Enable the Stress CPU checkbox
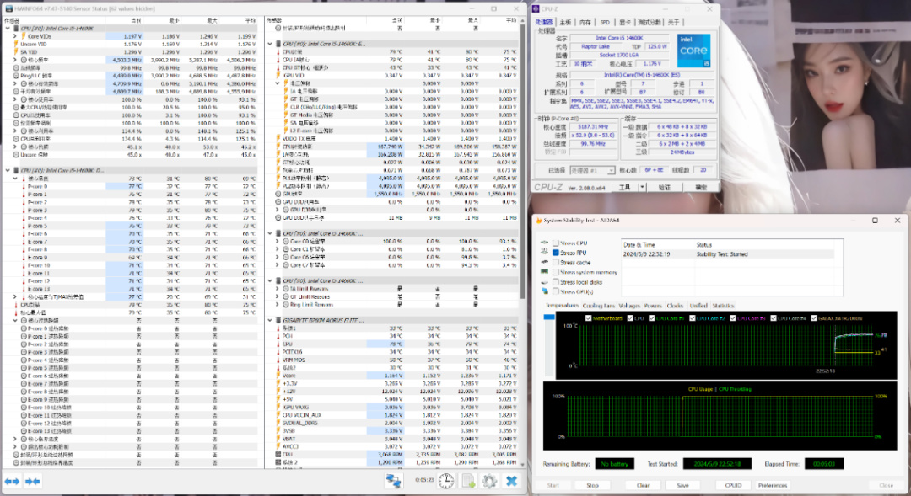Screen dimensions: 911x496 [555, 243]
